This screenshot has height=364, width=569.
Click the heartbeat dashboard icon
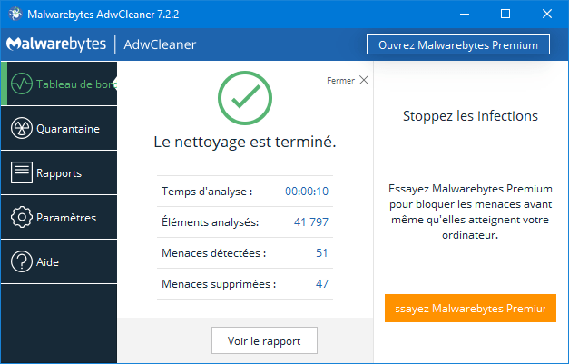point(22,84)
